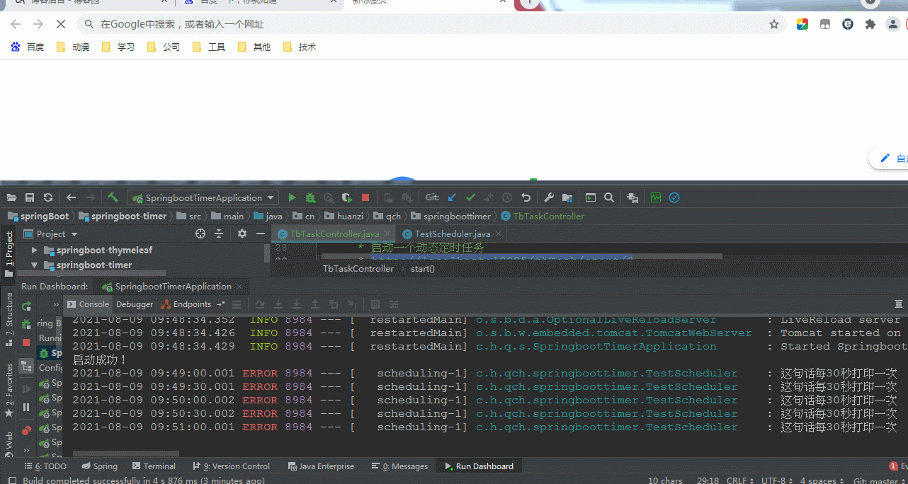Build project with the green hammer icon
Viewport: 908px width, 484px height.
113,197
